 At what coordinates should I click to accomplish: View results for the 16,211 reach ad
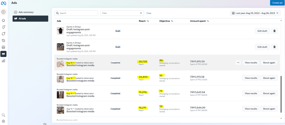(251, 109)
